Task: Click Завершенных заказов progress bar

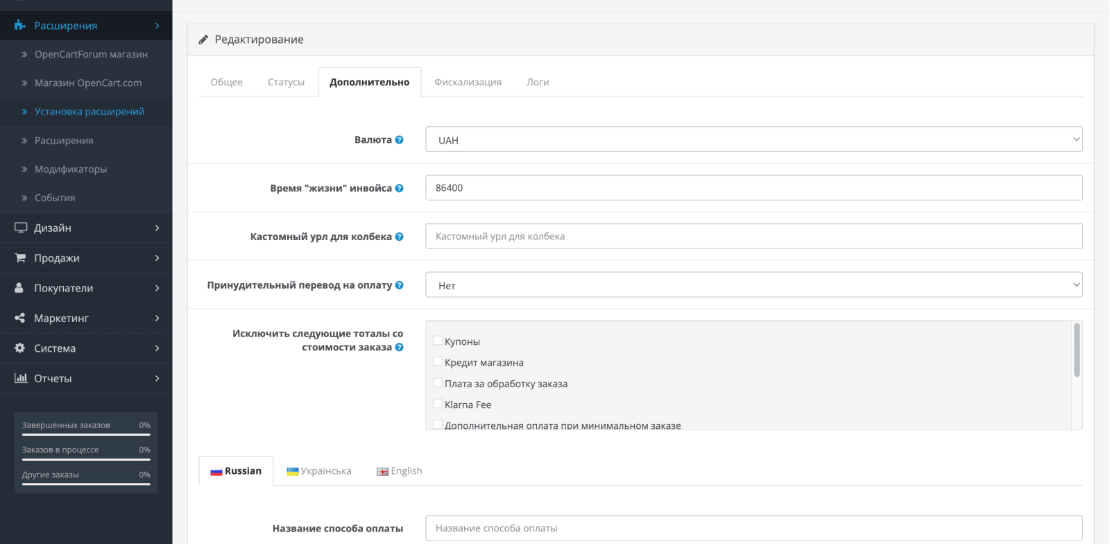Action: coord(86,434)
